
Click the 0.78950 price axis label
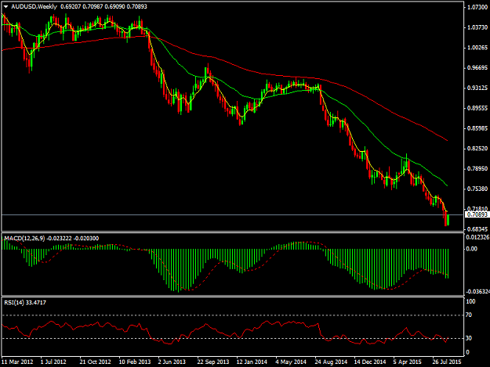point(477,168)
